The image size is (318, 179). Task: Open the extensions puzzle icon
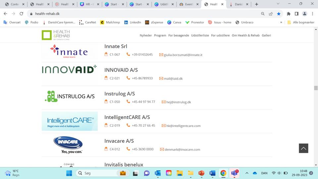click(x=289, y=14)
